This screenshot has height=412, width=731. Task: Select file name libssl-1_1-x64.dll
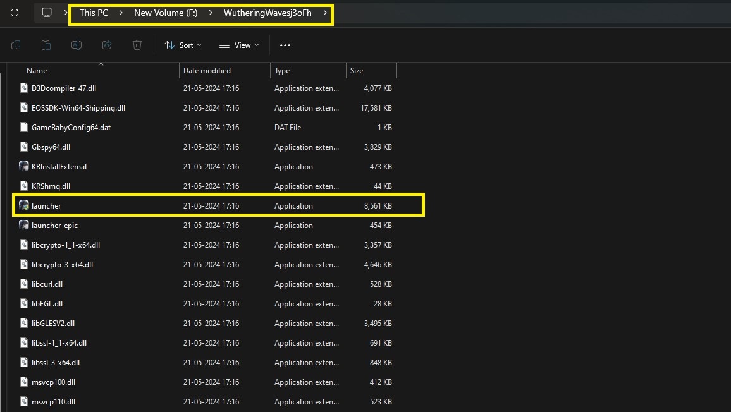coord(59,342)
